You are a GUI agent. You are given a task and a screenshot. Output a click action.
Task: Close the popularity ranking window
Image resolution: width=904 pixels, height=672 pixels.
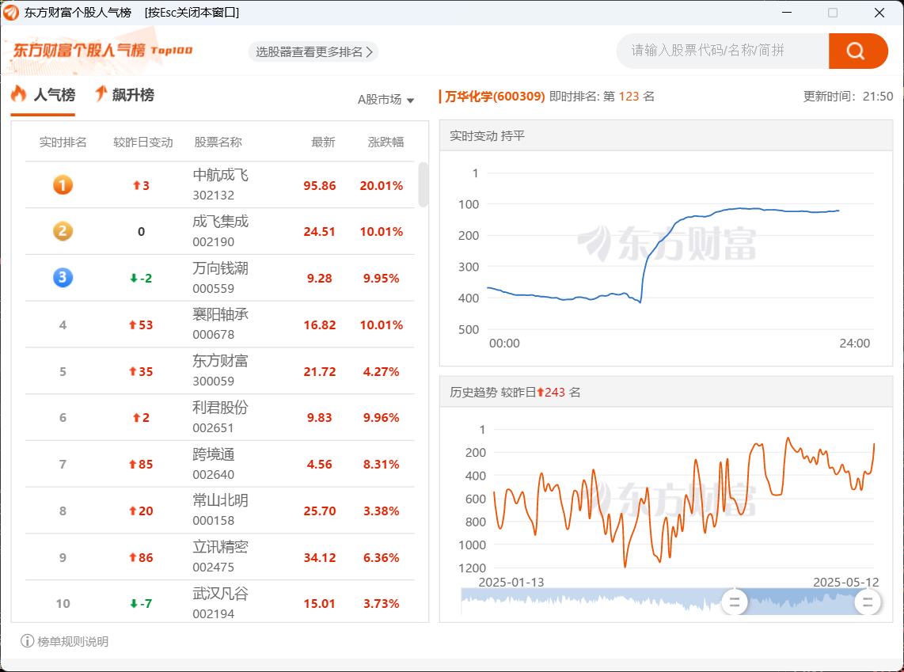(x=879, y=12)
